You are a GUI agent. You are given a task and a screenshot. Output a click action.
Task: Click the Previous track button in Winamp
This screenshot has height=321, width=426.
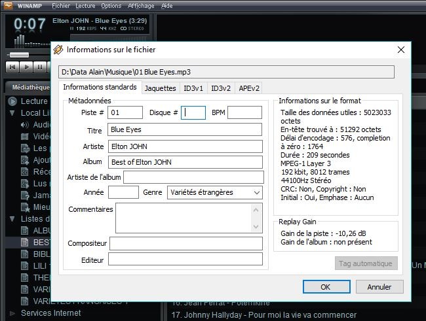pyautogui.click(x=12, y=67)
